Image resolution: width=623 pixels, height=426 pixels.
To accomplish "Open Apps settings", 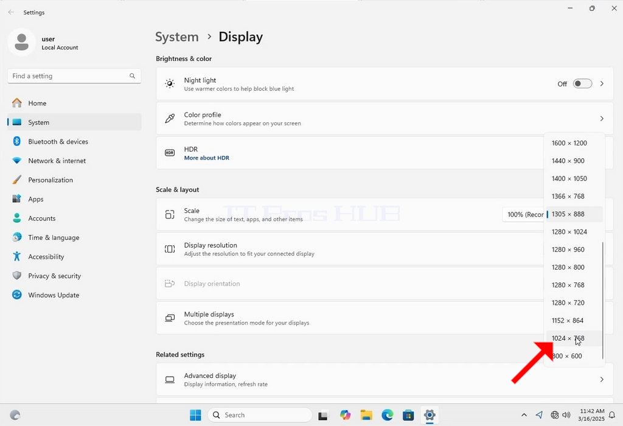I will click(x=74, y=199).
